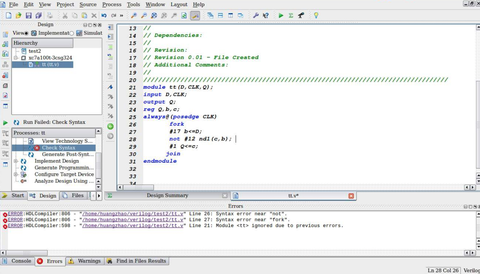Click the green back navigation circle icon
Viewport: 480px width, 274px height.
pos(110,127)
